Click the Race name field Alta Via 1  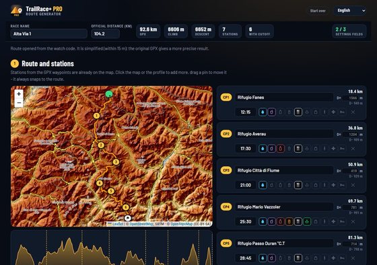[x=48, y=34]
